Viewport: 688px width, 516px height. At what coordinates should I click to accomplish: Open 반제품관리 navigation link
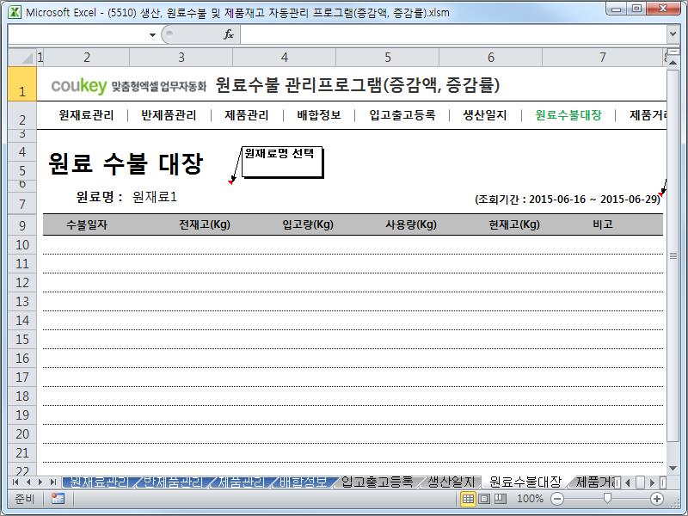169,115
